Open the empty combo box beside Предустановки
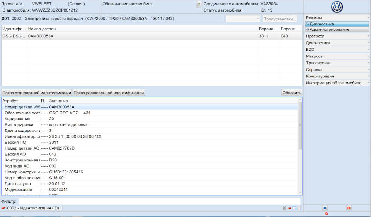The height and width of the screenshot is (217, 371). coord(243,19)
